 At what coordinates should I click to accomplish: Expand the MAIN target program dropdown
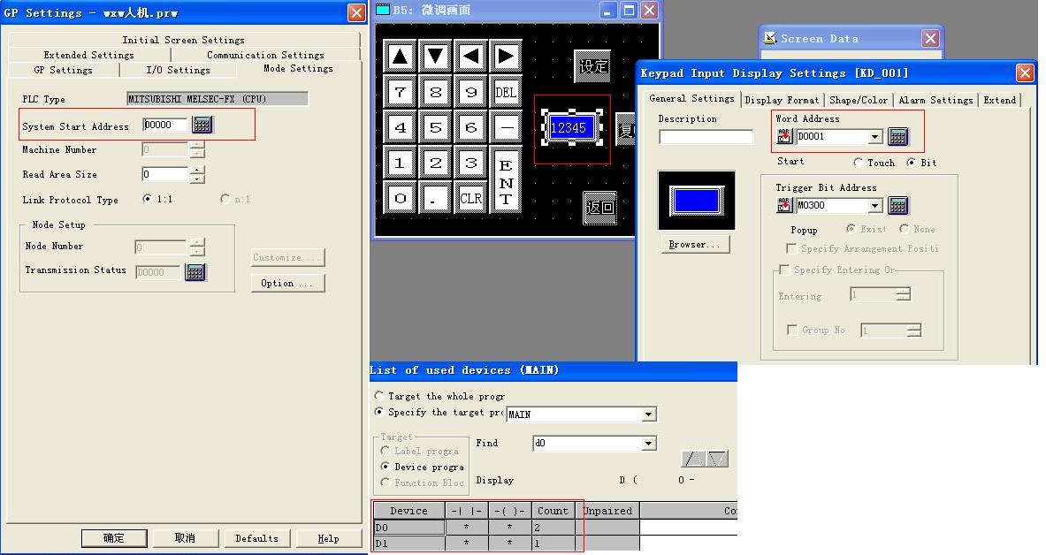coord(649,414)
